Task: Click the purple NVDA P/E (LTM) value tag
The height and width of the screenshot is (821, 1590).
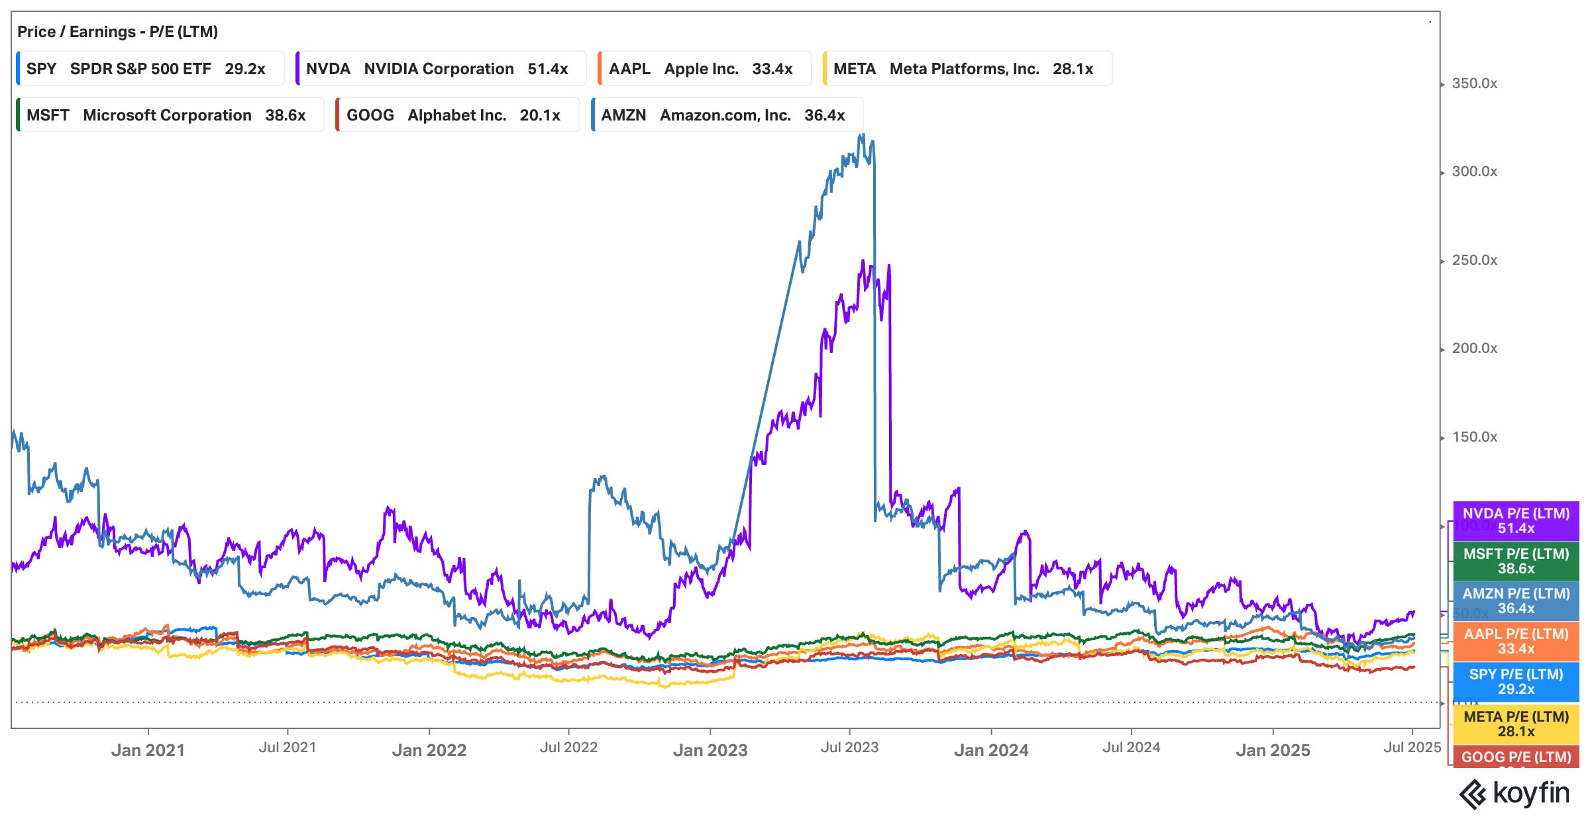Action: pos(1516,521)
